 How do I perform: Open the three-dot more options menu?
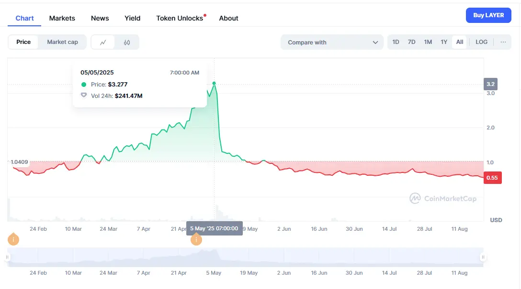pos(503,42)
